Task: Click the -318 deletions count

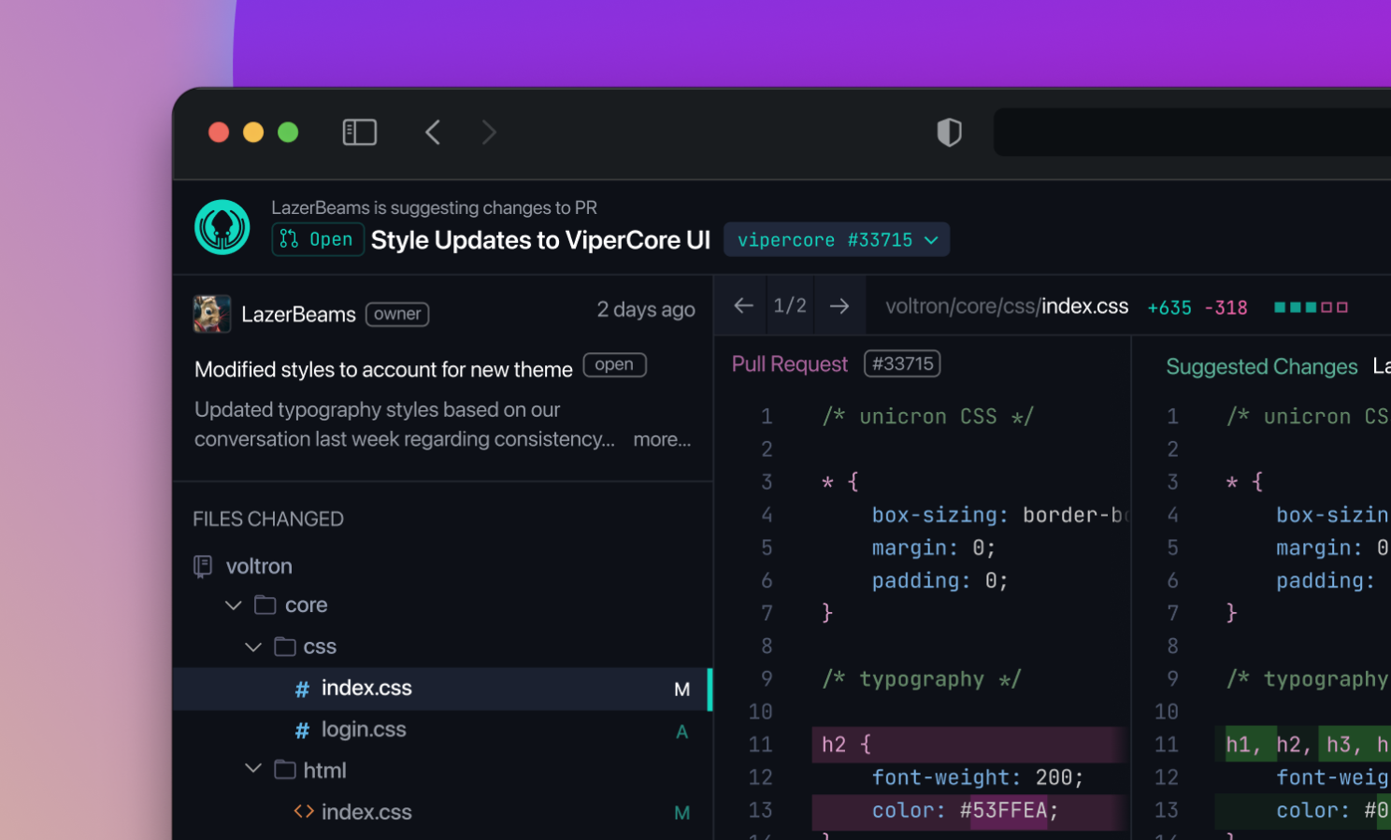Action: [x=1226, y=307]
